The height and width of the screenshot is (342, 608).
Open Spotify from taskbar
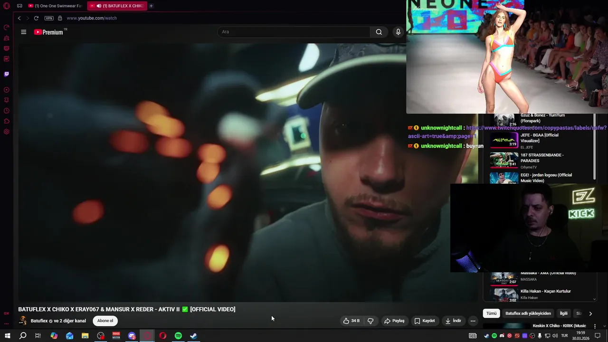coord(178,336)
